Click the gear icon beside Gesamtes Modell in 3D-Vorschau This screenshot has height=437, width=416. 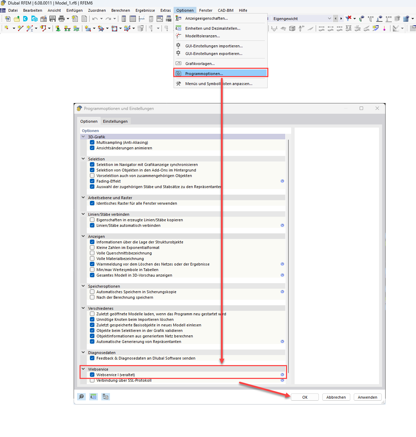click(x=282, y=275)
